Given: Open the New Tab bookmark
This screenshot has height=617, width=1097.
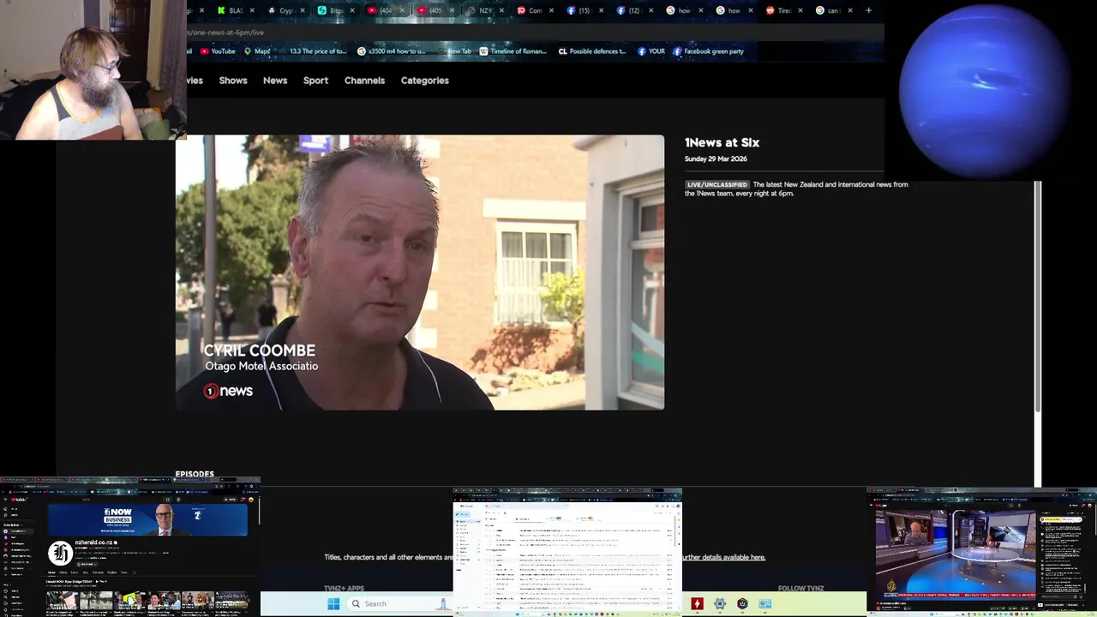Looking at the screenshot, I should click(x=457, y=51).
